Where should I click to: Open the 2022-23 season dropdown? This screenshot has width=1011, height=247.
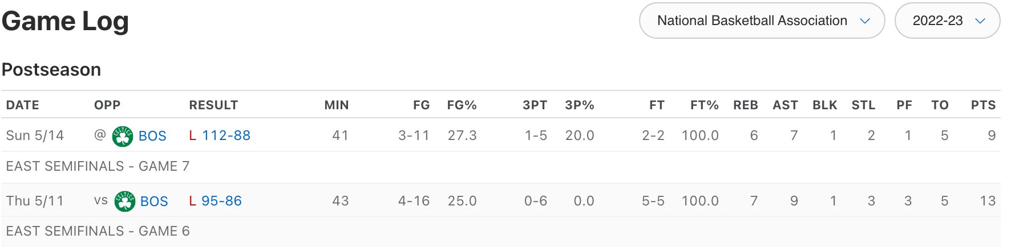tap(947, 21)
